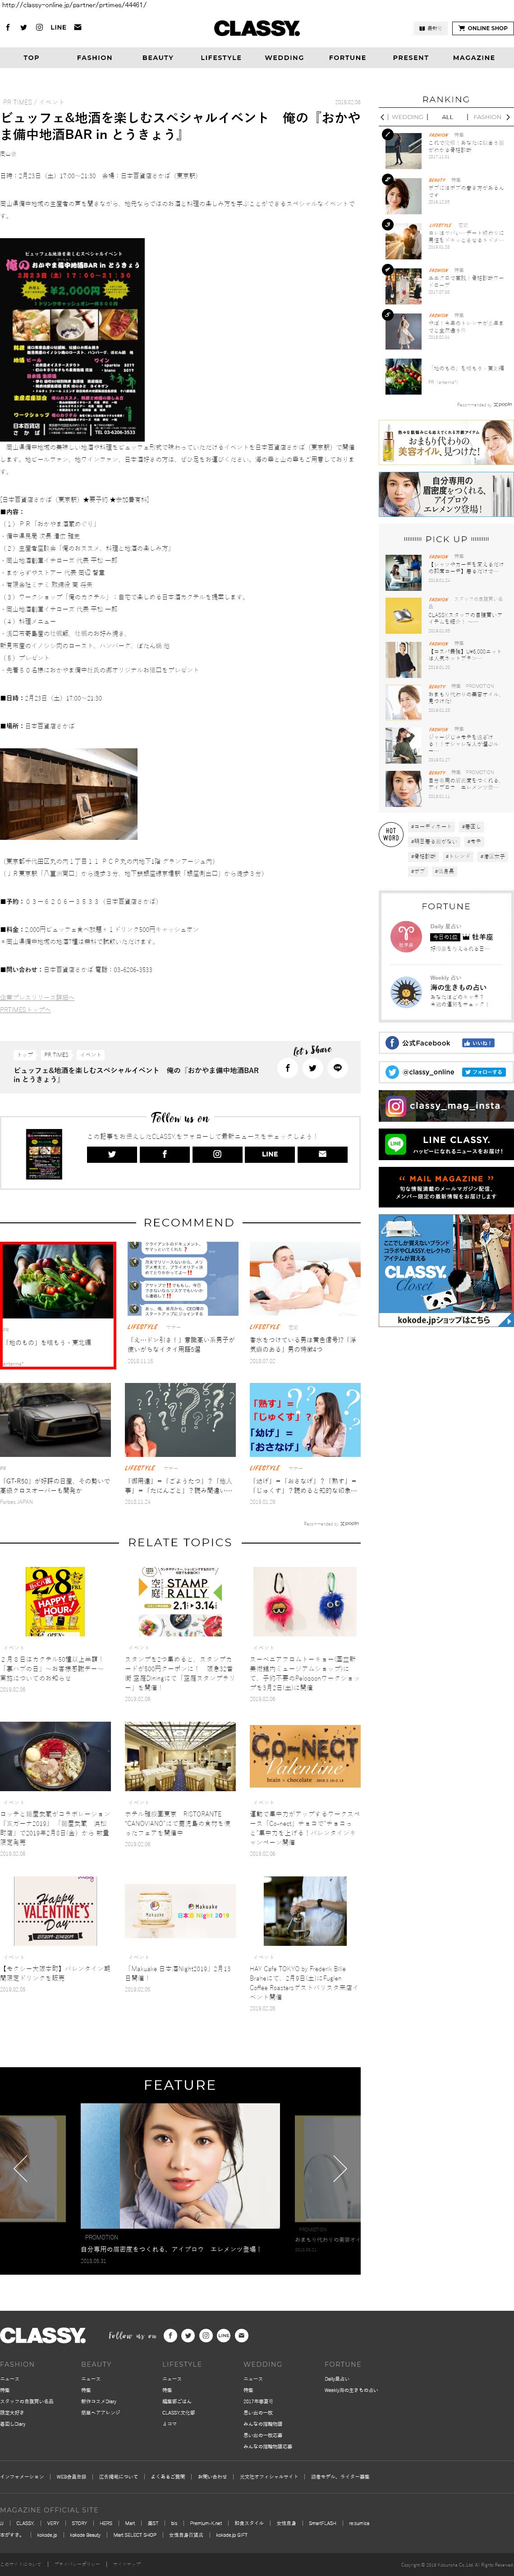
Task: Open the classy_mag_insta Instagram banner
Action: pyautogui.click(x=446, y=1106)
